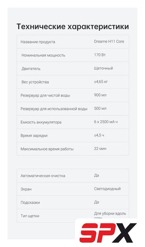Select the Двигатель row label

pos(31,69)
